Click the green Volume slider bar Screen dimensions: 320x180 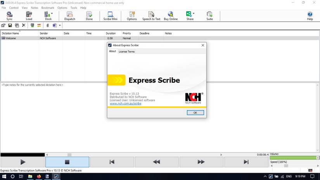[x=294, y=158]
